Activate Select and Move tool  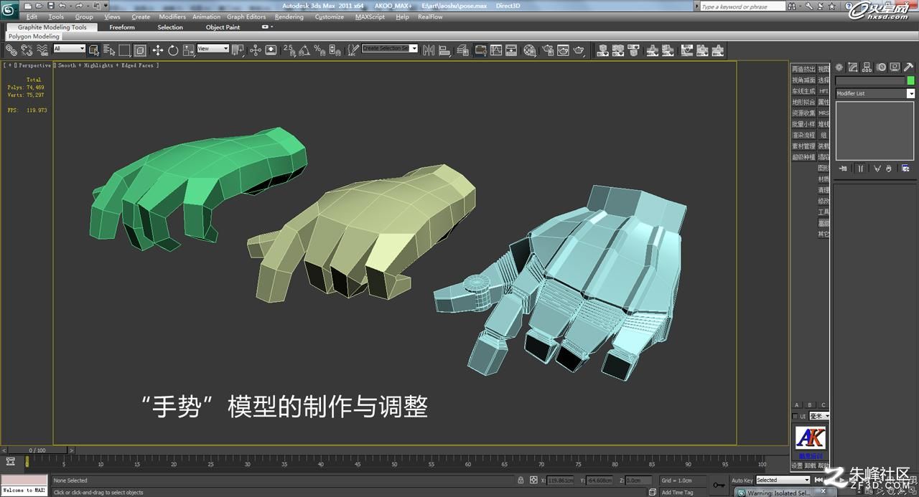157,49
